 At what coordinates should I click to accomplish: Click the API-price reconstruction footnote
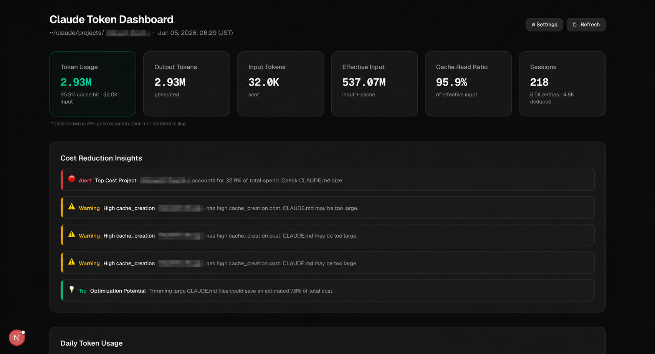tap(118, 124)
